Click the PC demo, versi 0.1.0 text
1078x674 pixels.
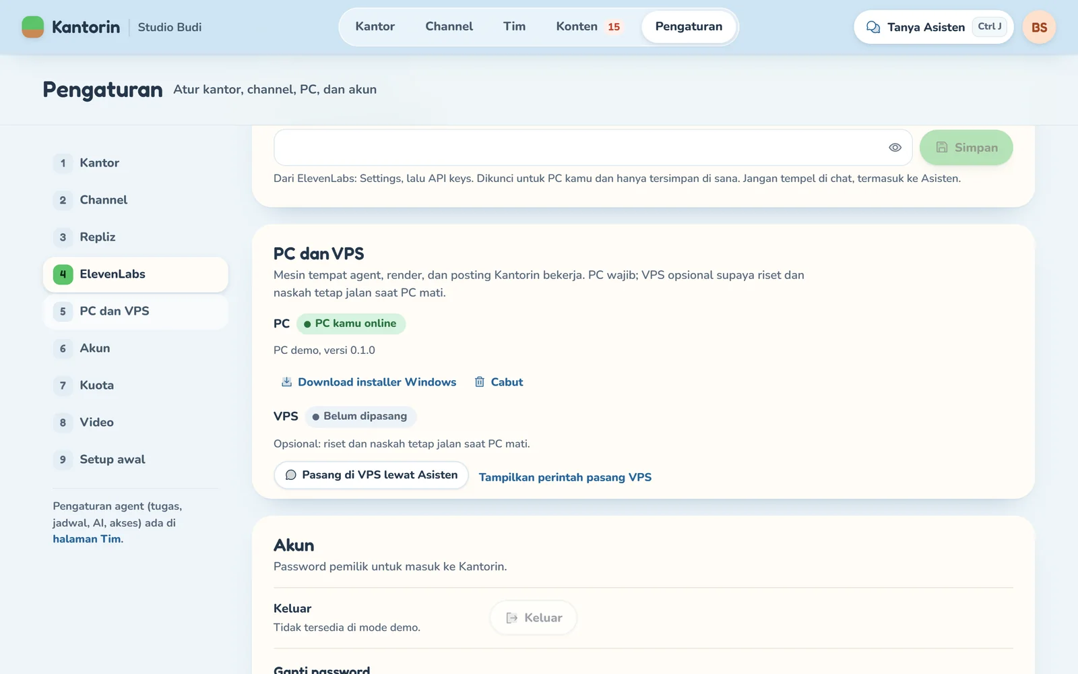click(x=324, y=350)
